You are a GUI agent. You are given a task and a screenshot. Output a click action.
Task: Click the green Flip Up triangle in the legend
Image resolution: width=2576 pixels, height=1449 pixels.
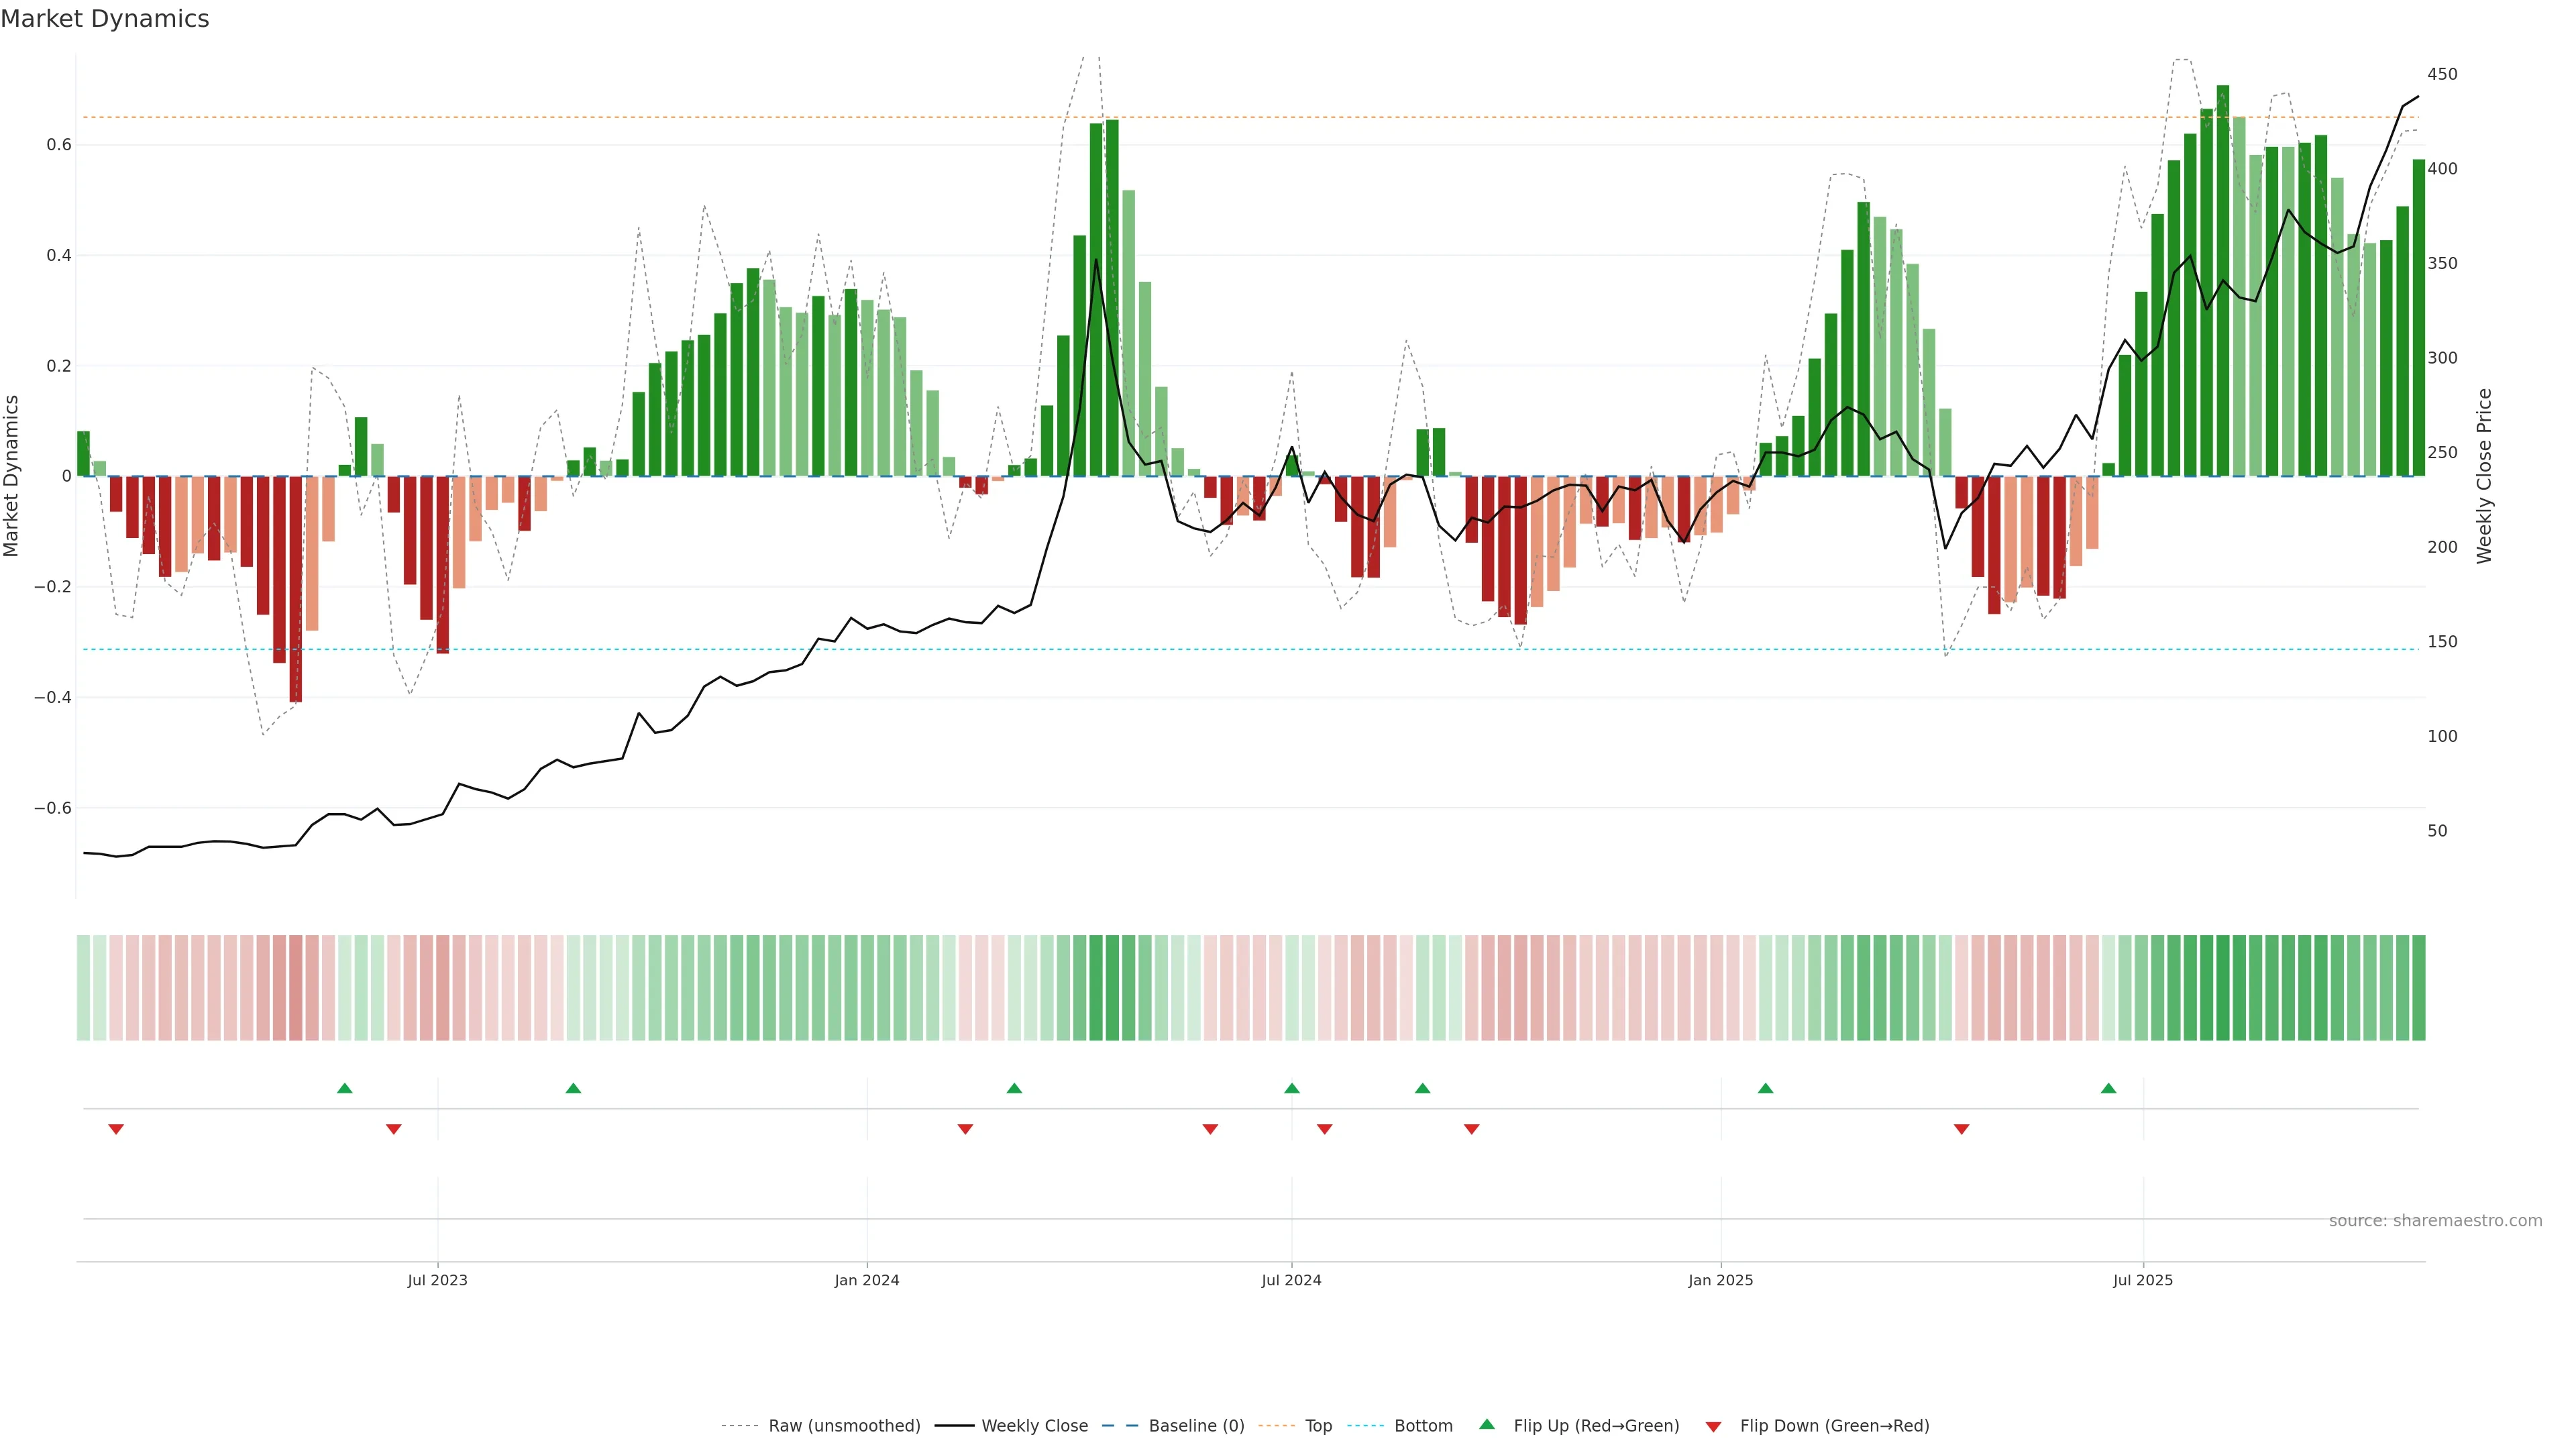click(1487, 1424)
